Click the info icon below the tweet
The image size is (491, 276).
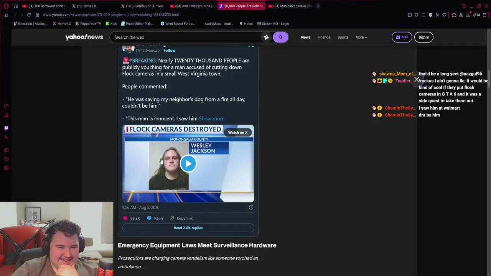click(x=251, y=207)
